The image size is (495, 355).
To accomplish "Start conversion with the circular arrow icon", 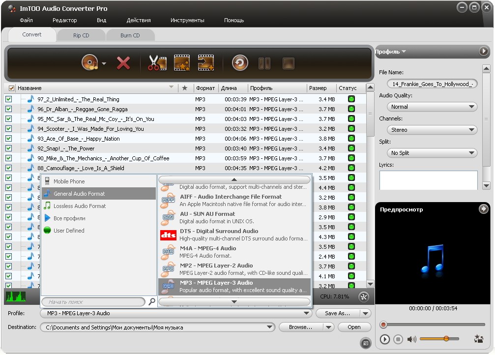I will pyautogui.click(x=240, y=63).
